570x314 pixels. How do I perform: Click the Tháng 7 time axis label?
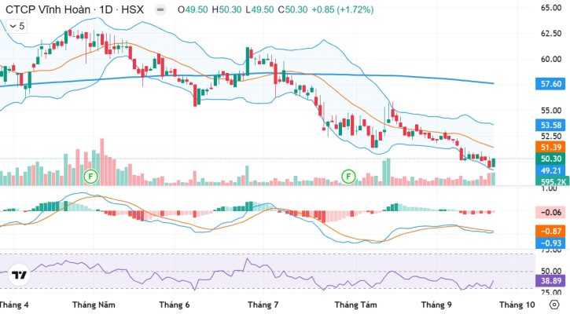(x=263, y=305)
